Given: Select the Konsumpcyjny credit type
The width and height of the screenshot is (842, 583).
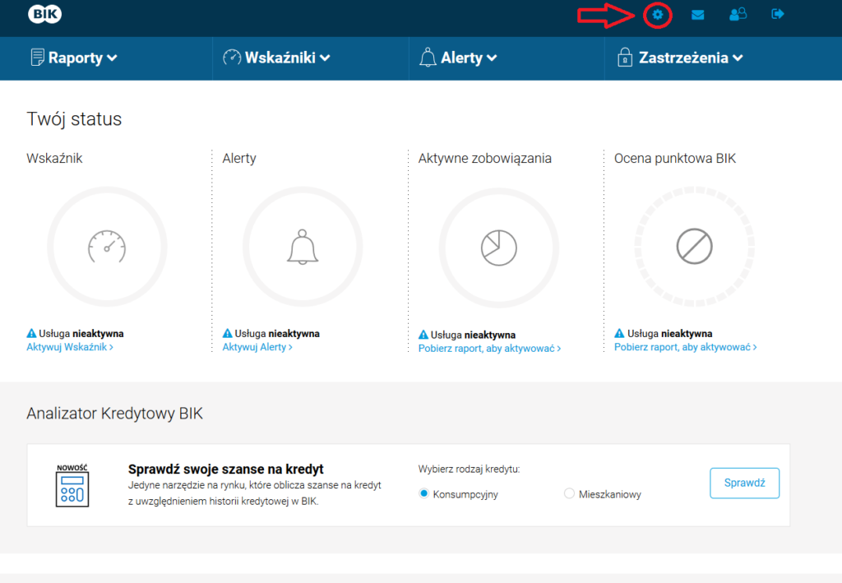Looking at the screenshot, I should tap(423, 493).
